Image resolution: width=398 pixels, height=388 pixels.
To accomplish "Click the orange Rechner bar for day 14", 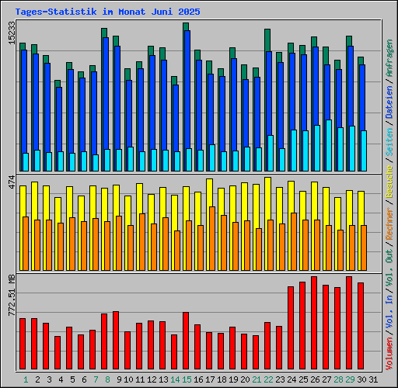I will (177, 251).
